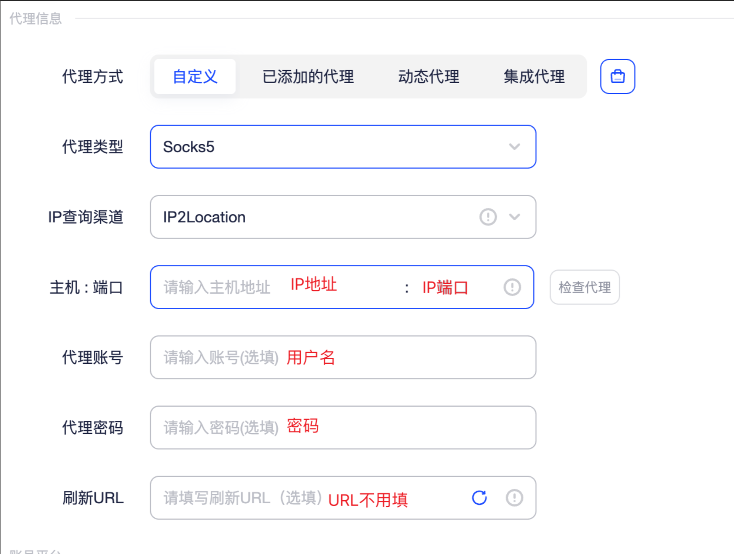Switch to 已添加的代理 tab
734x554 pixels.
pyautogui.click(x=308, y=76)
